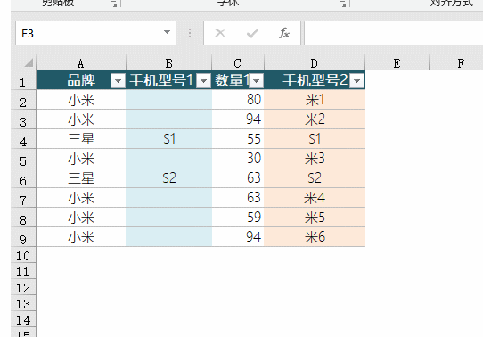Click the Enter checkmark icon in formula bar
This screenshot has width=483, height=337.
252,33
